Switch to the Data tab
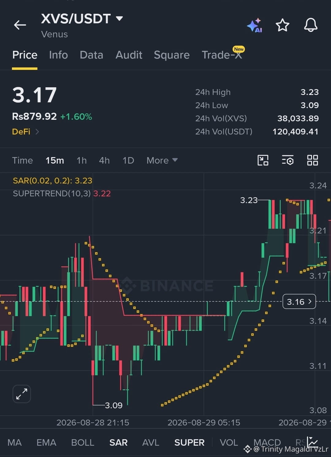 pyautogui.click(x=91, y=55)
